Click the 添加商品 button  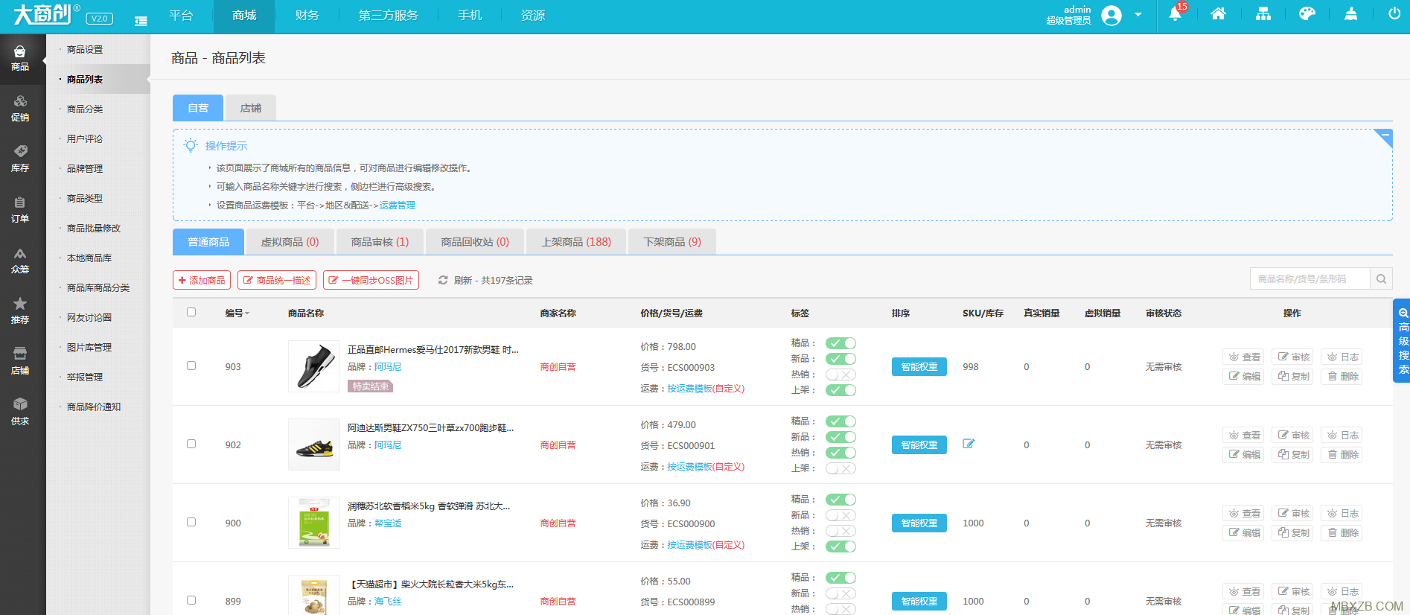click(x=202, y=280)
